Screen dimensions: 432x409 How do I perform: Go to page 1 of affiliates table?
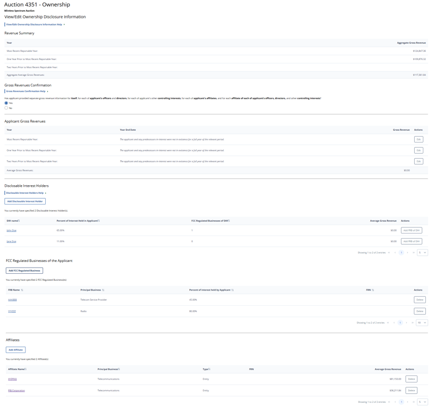[x=401, y=402]
